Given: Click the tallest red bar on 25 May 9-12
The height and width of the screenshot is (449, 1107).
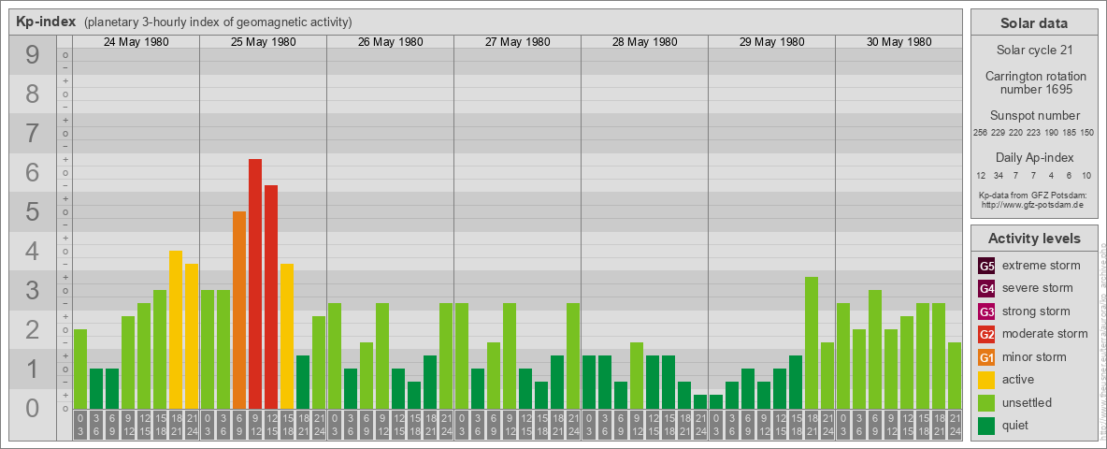Looking at the screenshot, I should [x=255, y=283].
